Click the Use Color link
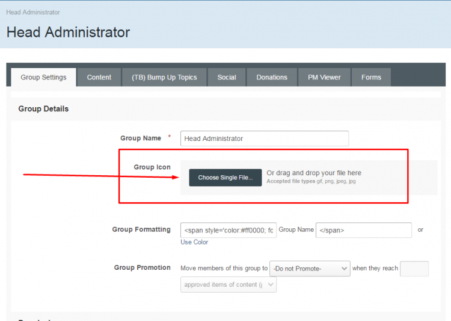This screenshot has width=451, height=321. pyautogui.click(x=194, y=242)
